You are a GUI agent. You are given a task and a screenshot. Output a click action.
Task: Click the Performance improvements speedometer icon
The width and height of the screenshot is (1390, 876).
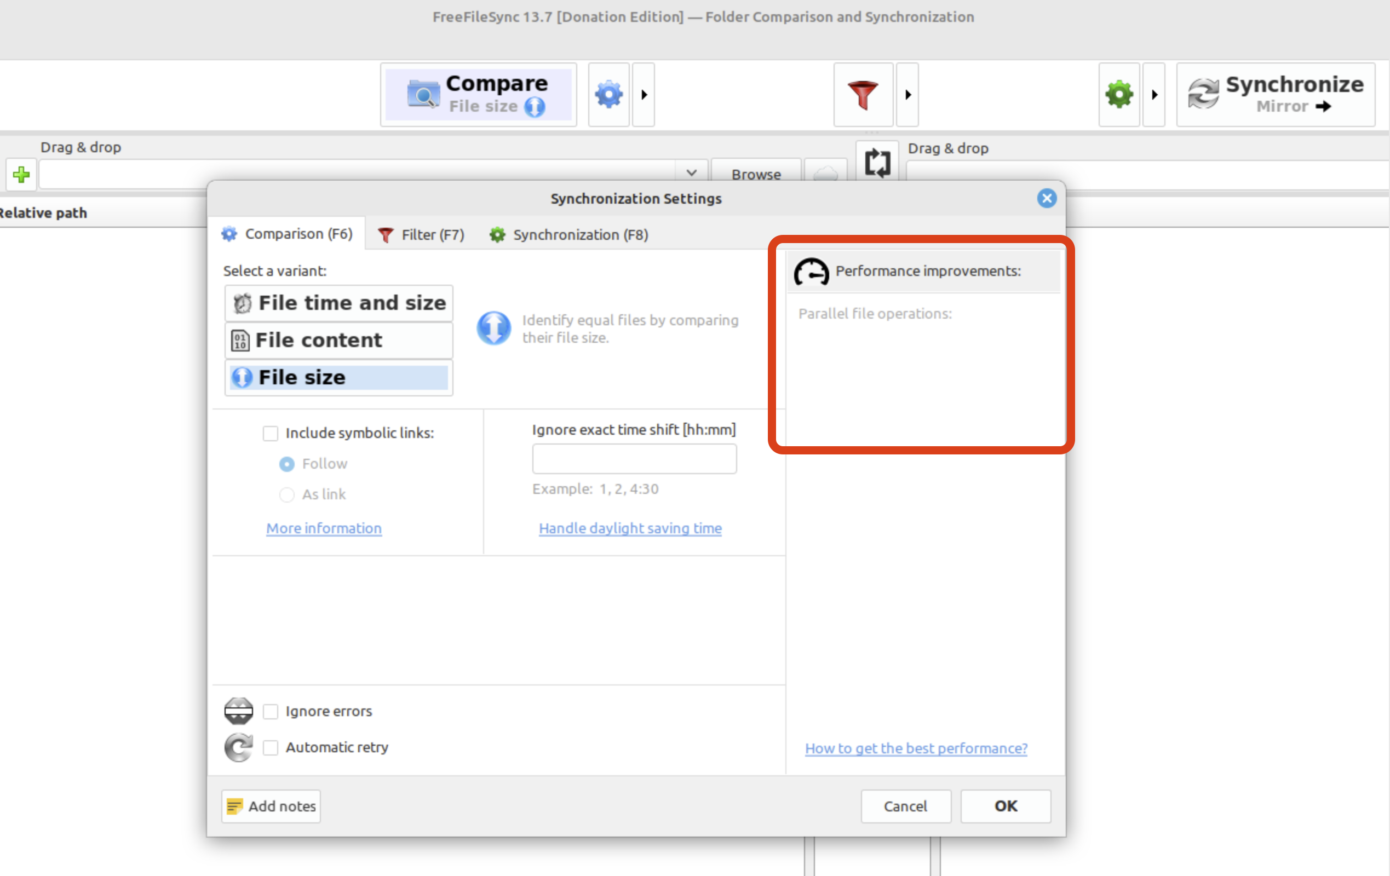point(811,271)
